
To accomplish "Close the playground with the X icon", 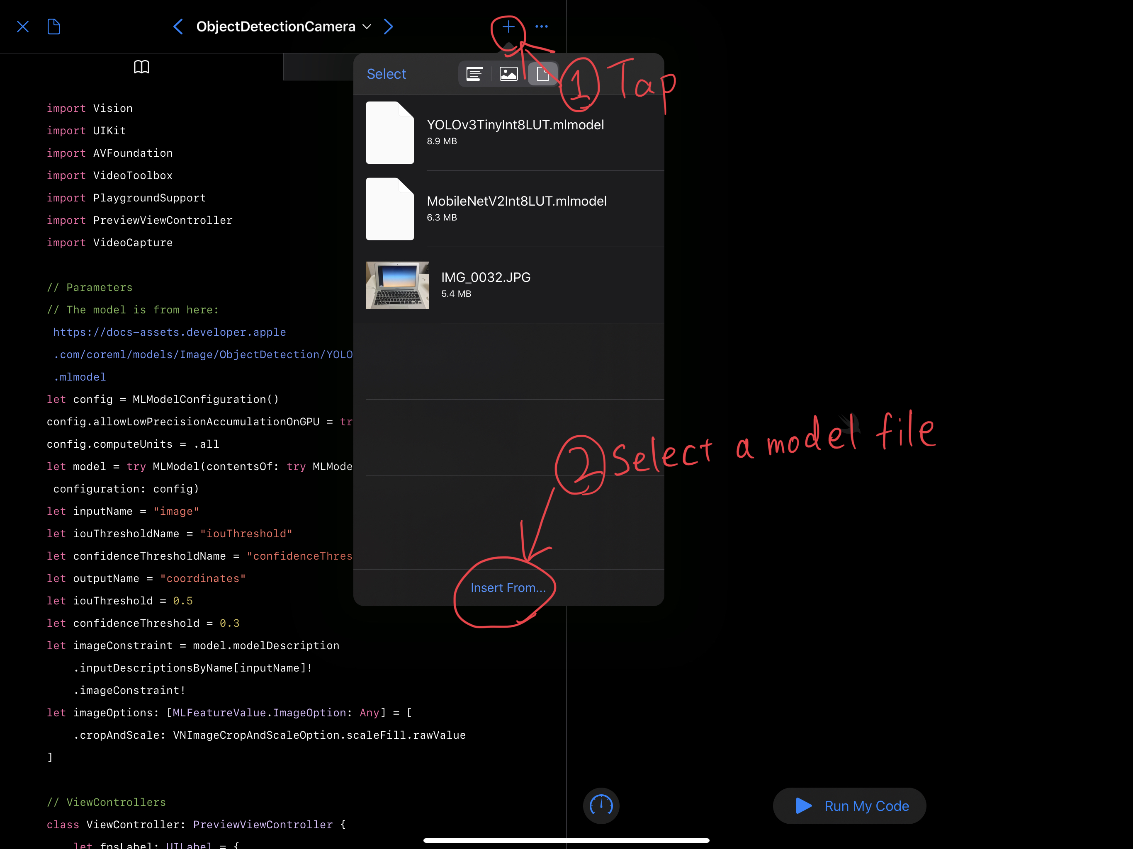I will [x=22, y=27].
